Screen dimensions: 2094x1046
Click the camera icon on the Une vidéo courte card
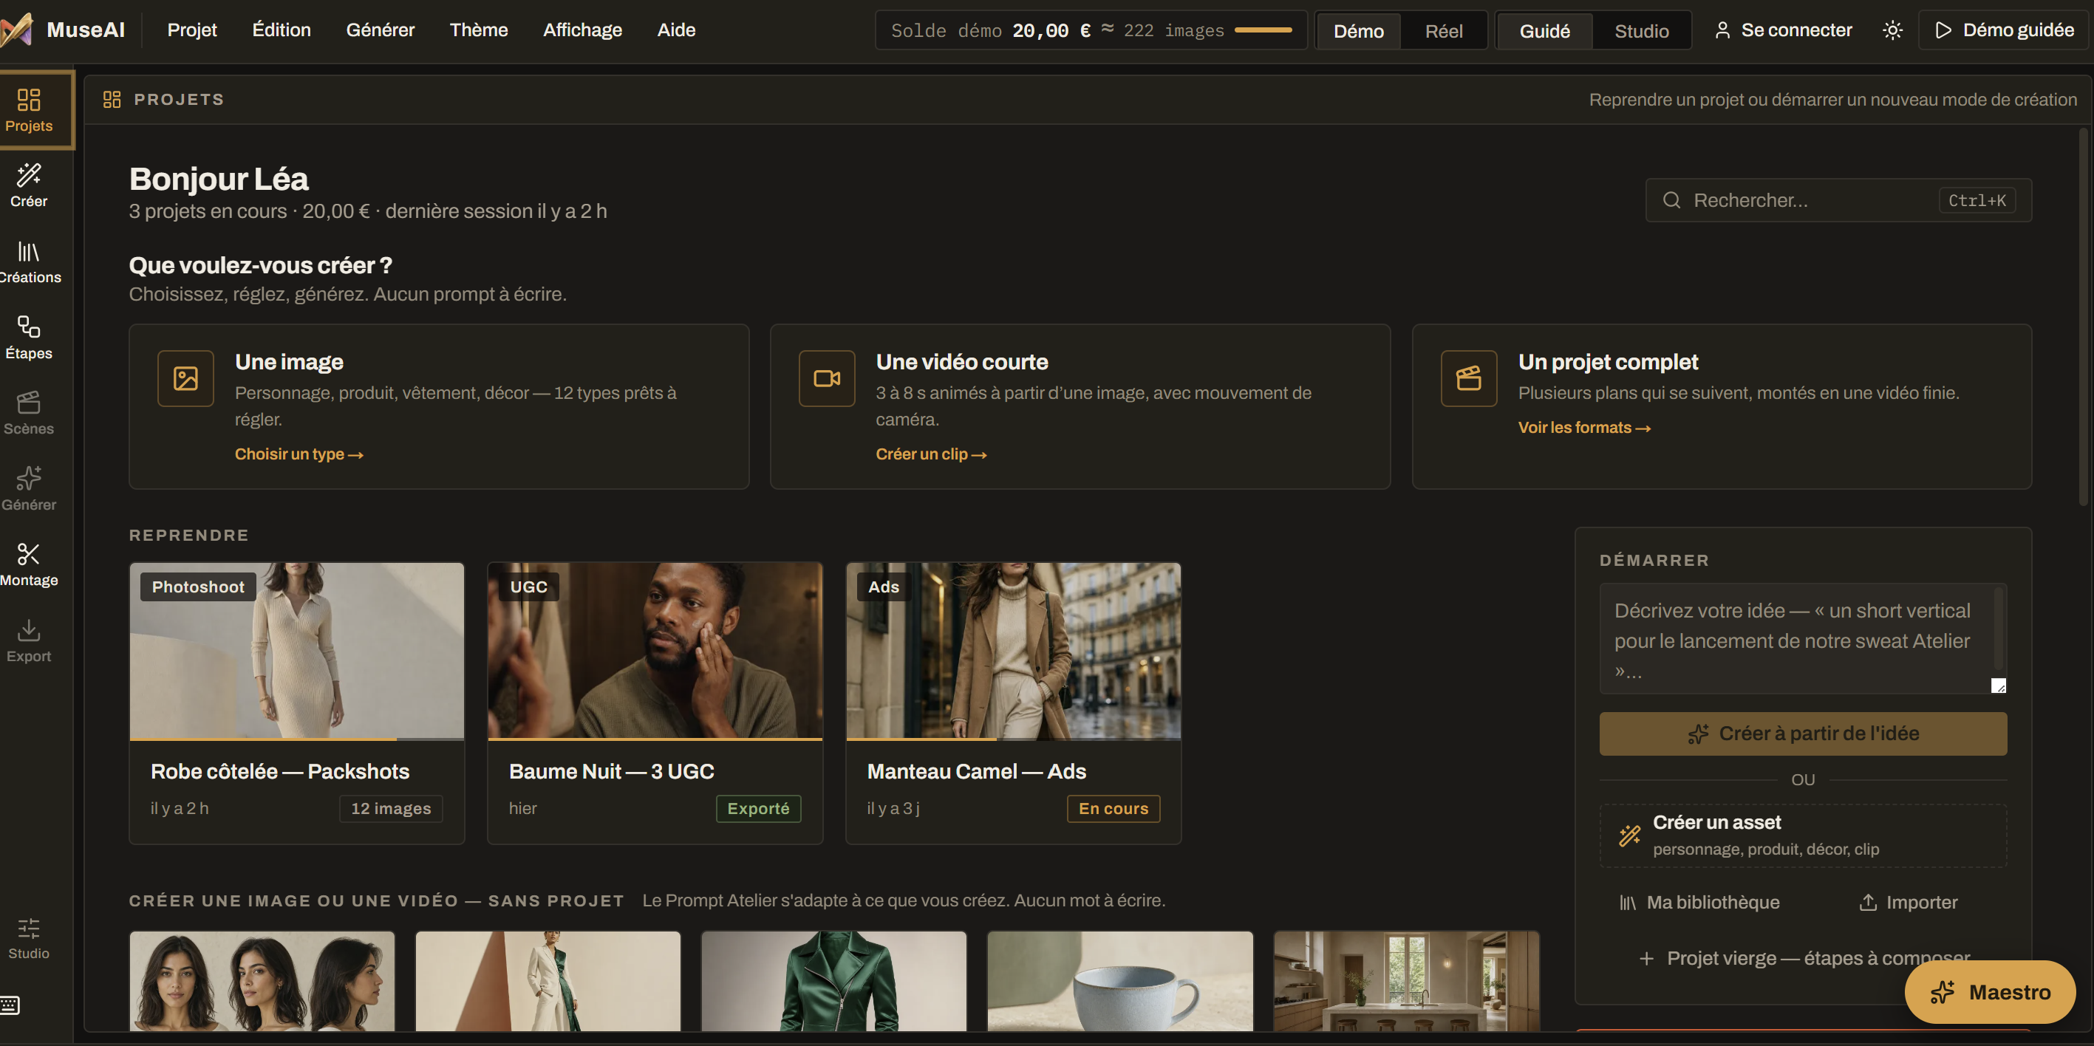[827, 378]
